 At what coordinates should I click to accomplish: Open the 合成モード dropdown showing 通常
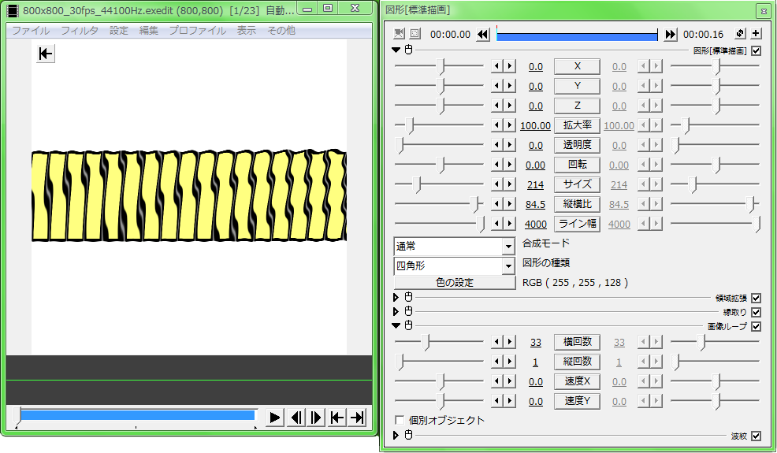(455, 246)
